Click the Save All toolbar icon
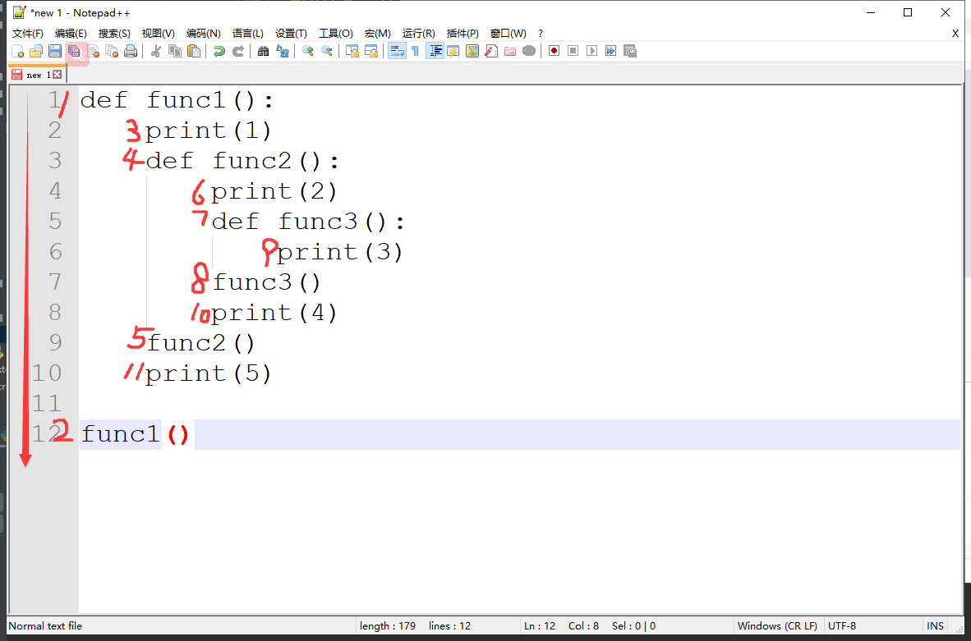The image size is (971, 641). click(74, 52)
